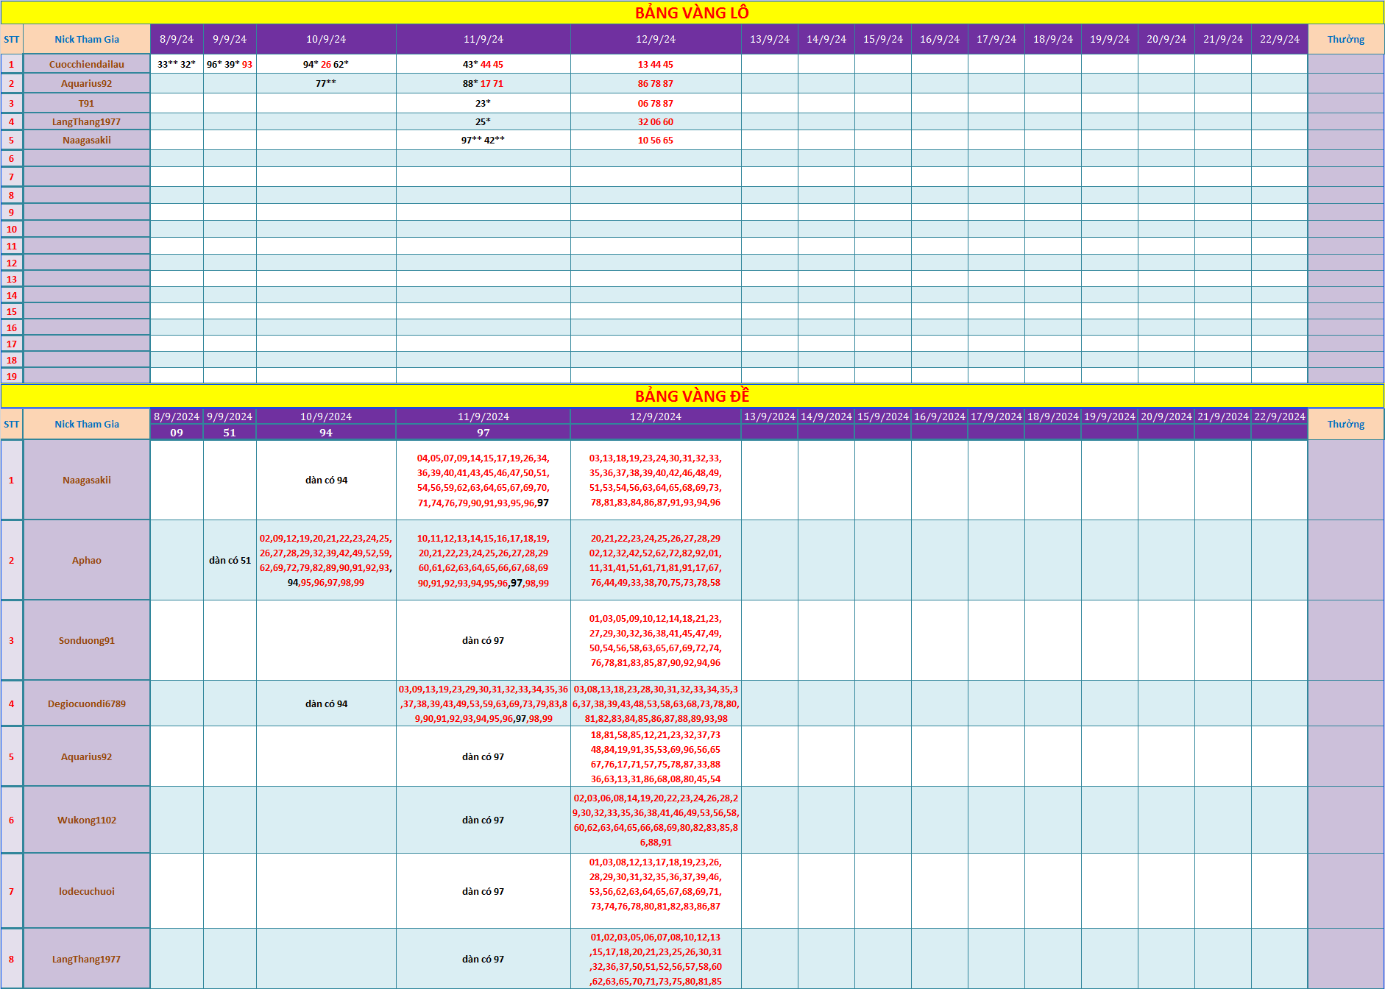Select the lodecuchuoi name cell
This screenshot has width=1385, height=989.
[87, 891]
